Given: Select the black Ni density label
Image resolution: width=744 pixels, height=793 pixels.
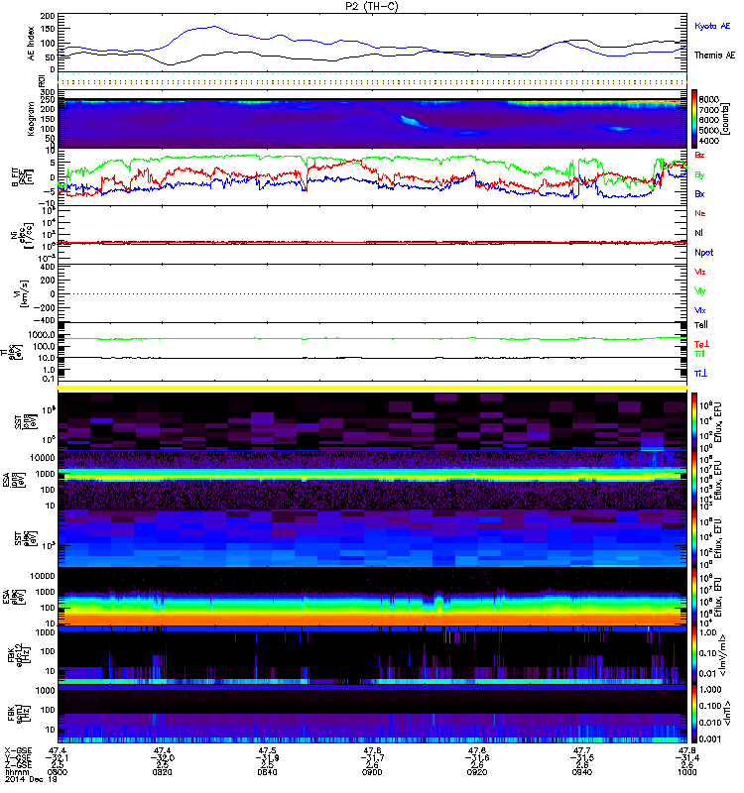Looking at the screenshot, I should [x=698, y=233].
